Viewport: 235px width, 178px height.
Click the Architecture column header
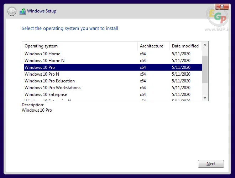(153, 46)
